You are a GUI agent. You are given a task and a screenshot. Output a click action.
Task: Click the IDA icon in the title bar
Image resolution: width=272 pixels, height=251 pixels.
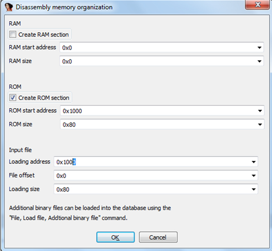point(8,6)
